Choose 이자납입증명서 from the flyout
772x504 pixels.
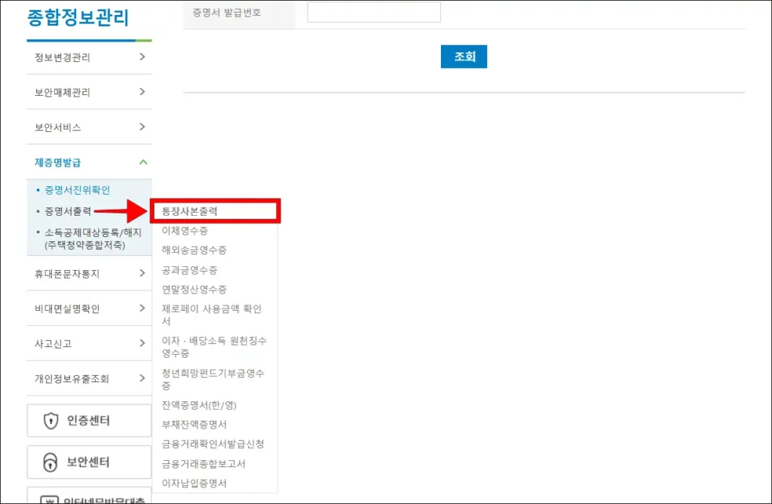(194, 483)
